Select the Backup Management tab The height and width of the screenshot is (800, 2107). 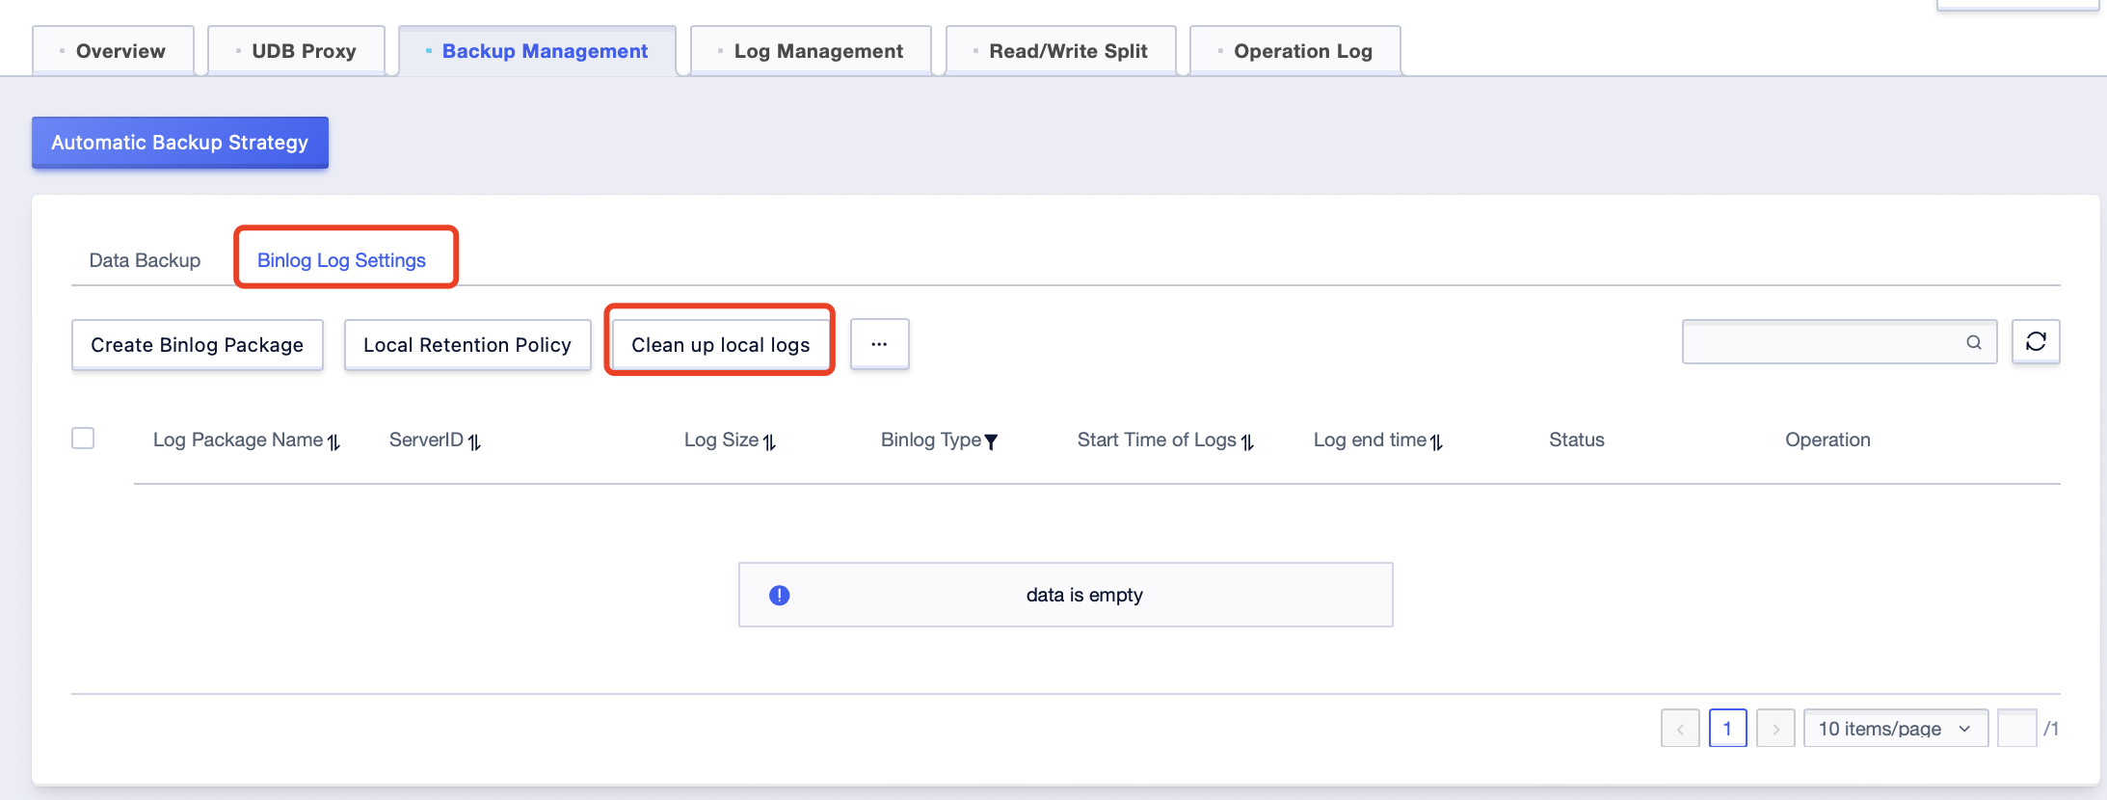click(x=537, y=51)
